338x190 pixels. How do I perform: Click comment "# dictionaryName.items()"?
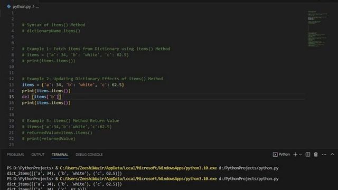51,31
